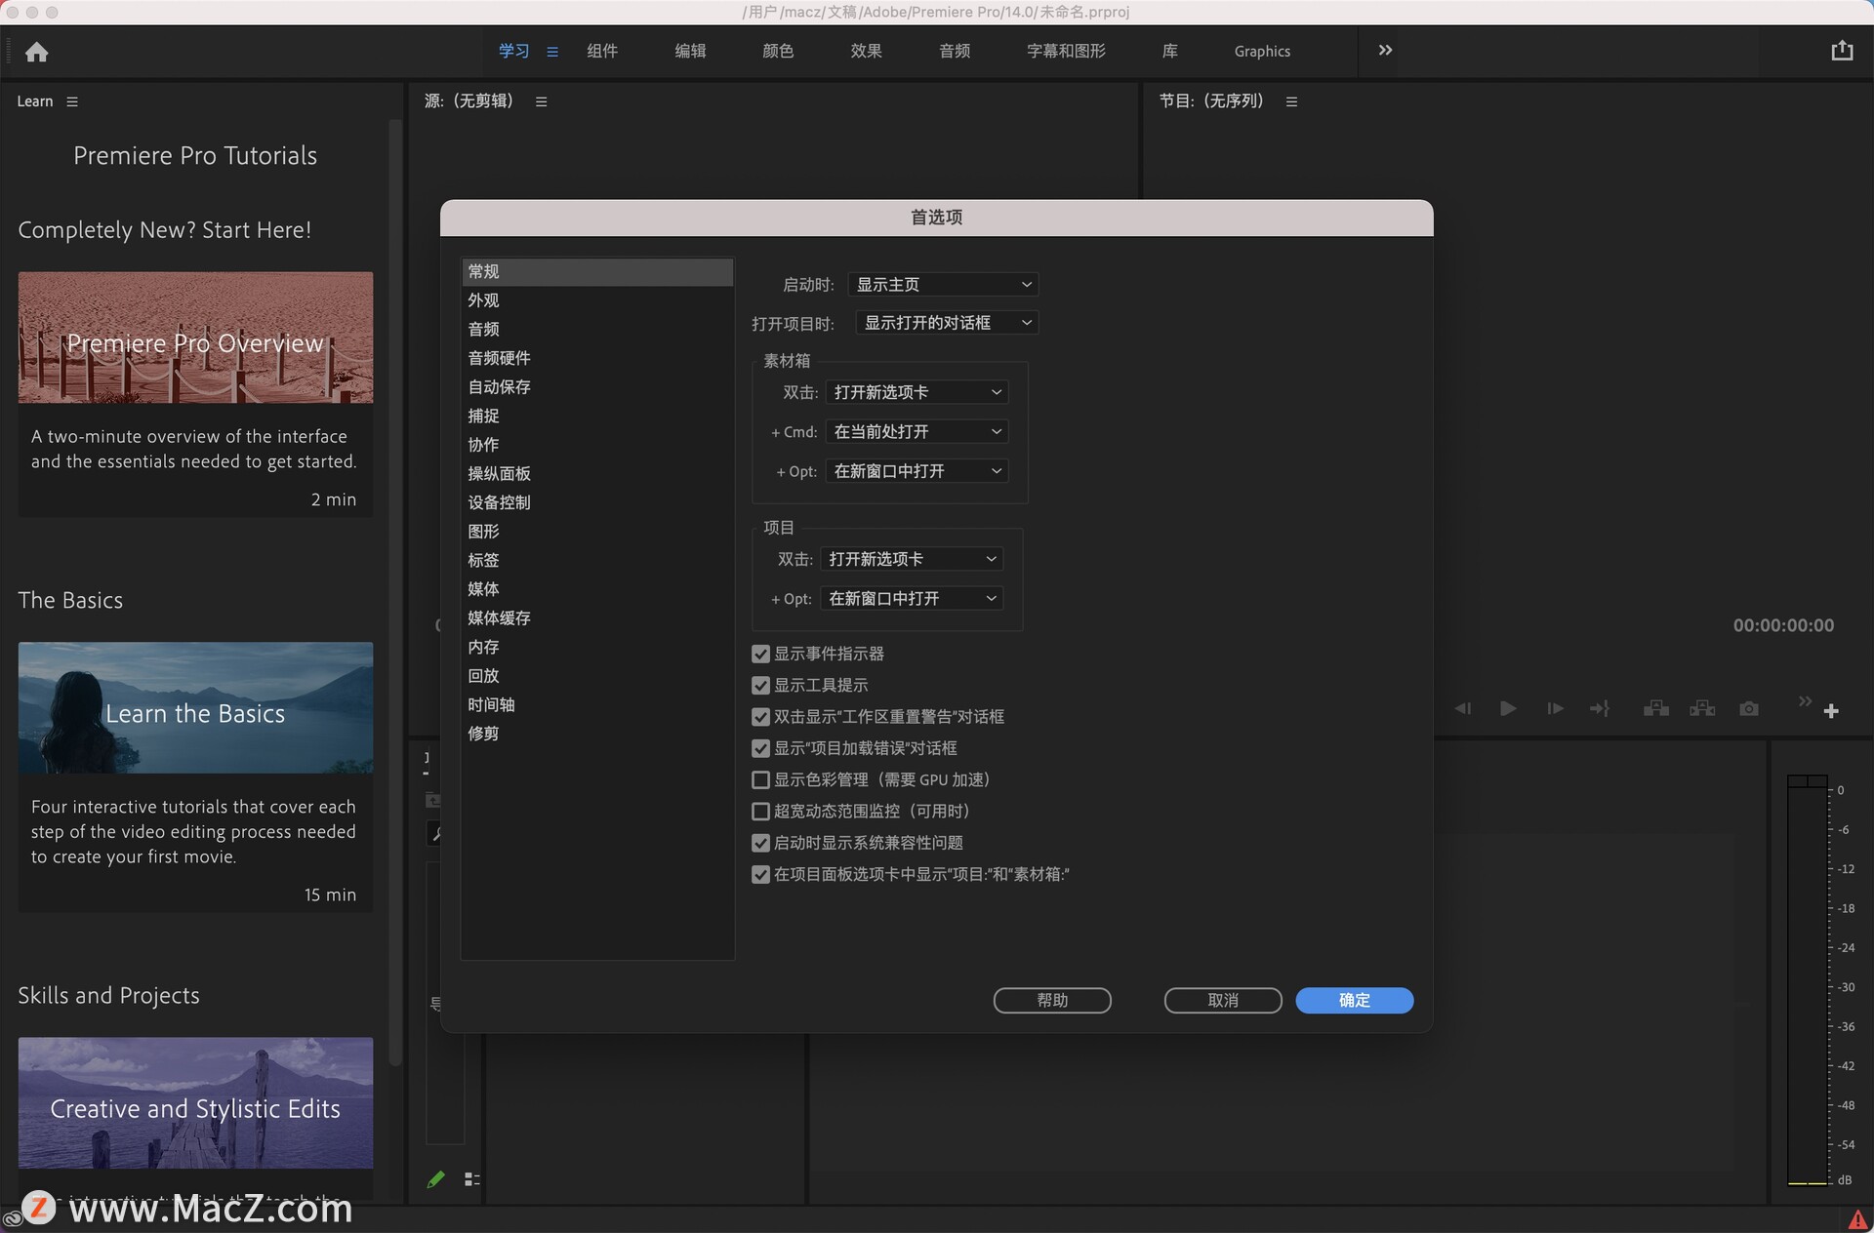Select 自动保存 in preferences sidebar
Screen dimensions: 1874x1233
[x=499, y=386]
